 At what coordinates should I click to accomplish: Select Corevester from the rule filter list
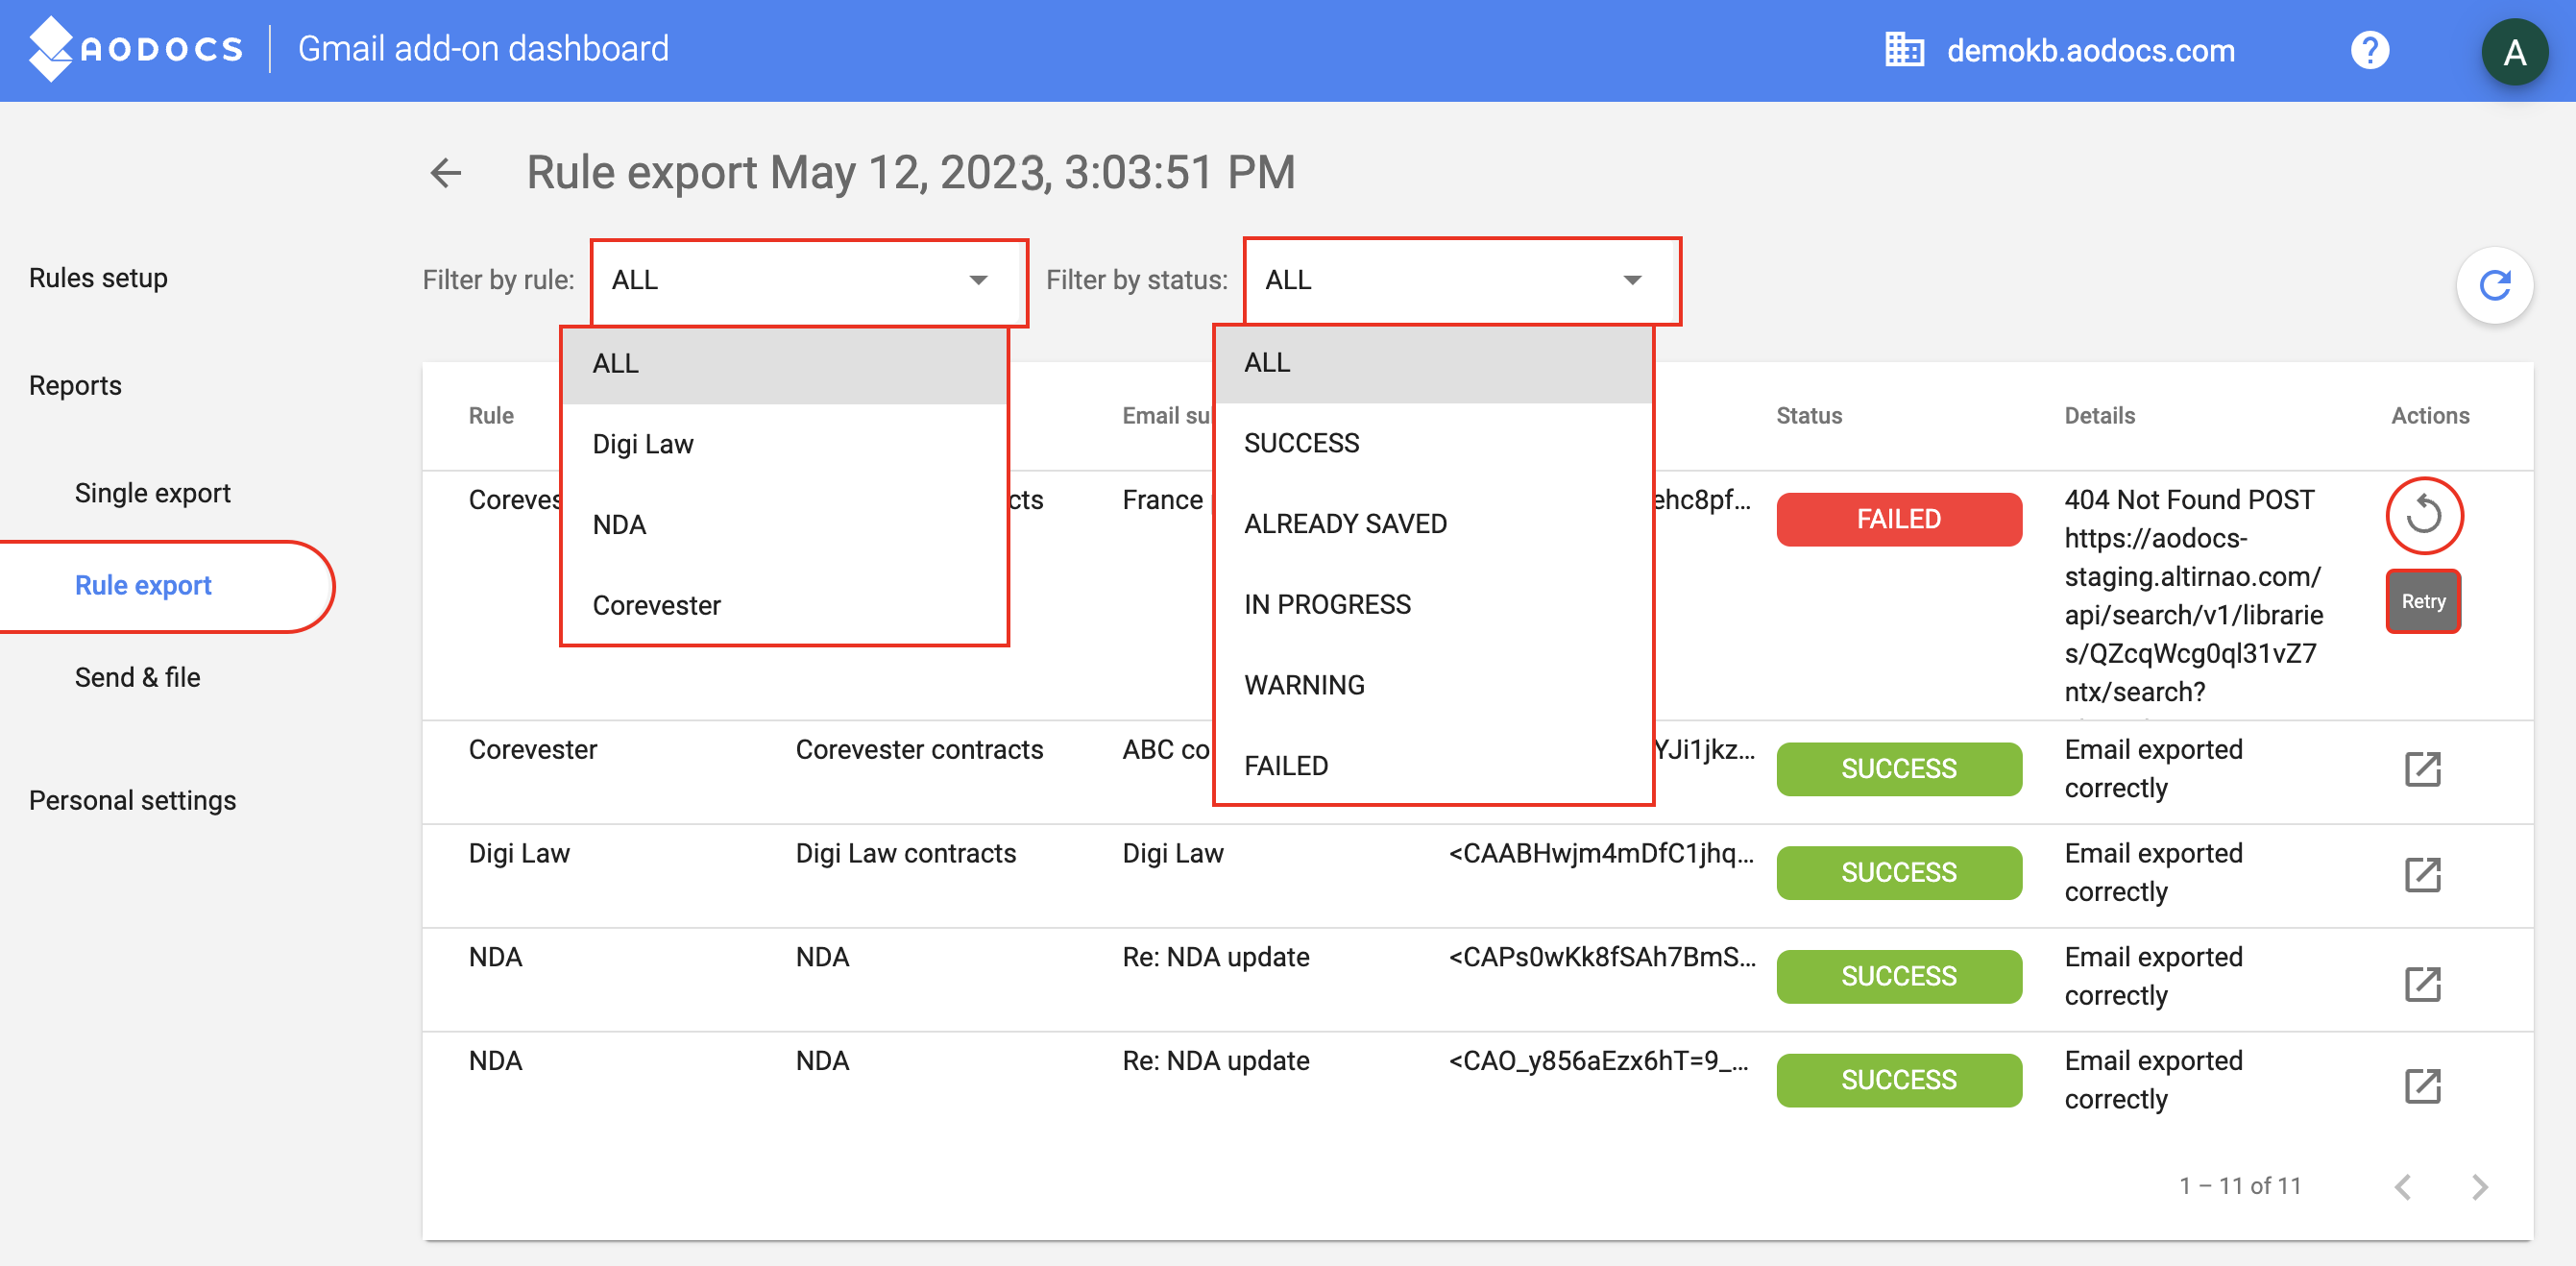(657, 604)
